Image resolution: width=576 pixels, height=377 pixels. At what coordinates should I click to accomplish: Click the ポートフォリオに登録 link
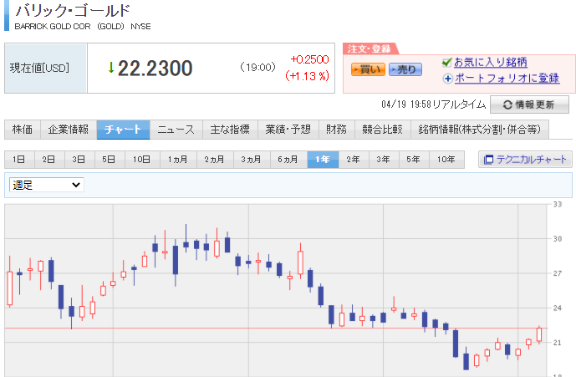(507, 79)
